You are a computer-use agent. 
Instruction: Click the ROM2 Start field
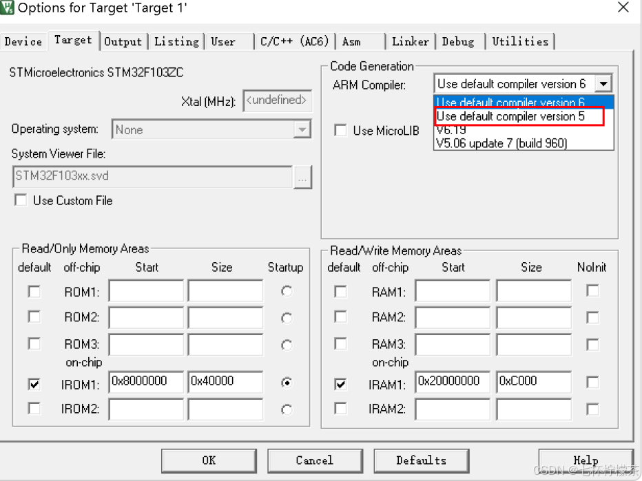(146, 317)
